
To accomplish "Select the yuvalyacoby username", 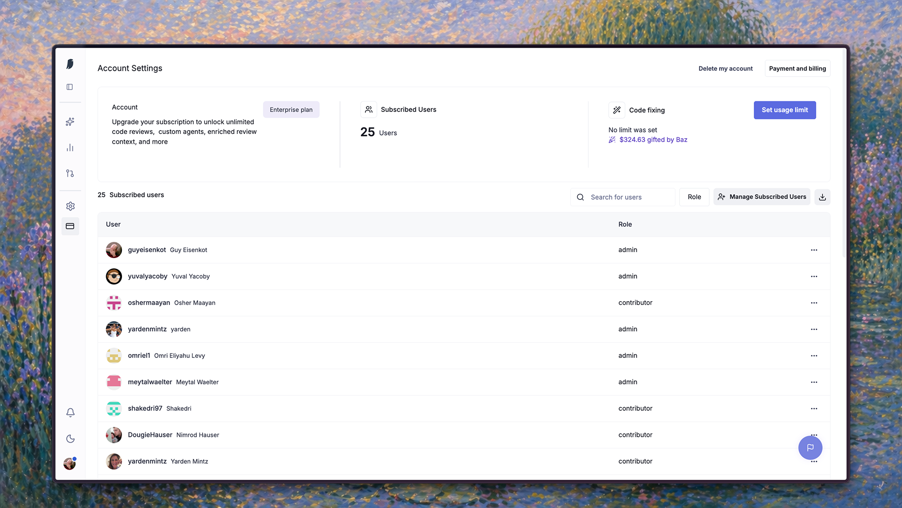I will coord(148,276).
